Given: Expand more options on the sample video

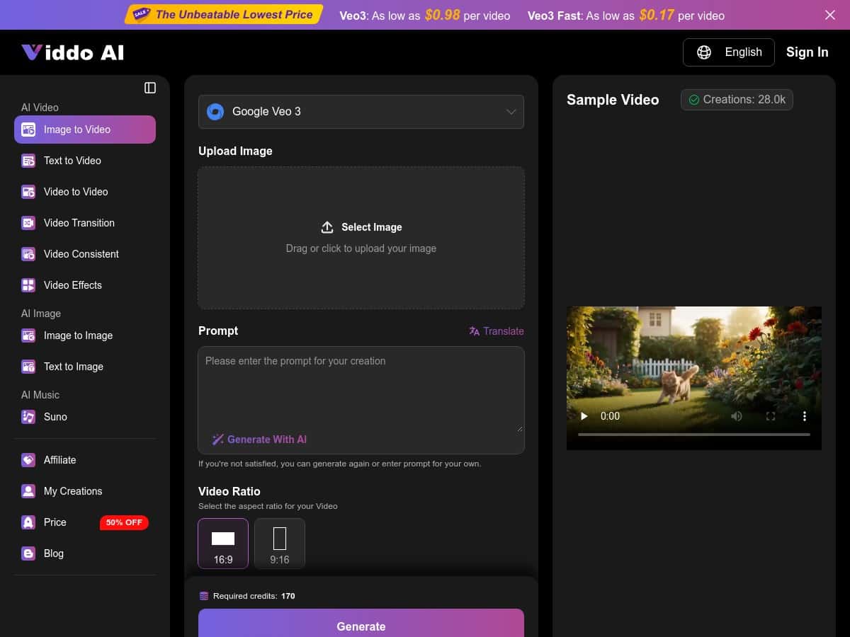Looking at the screenshot, I should pyautogui.click(x=805, y=416).
